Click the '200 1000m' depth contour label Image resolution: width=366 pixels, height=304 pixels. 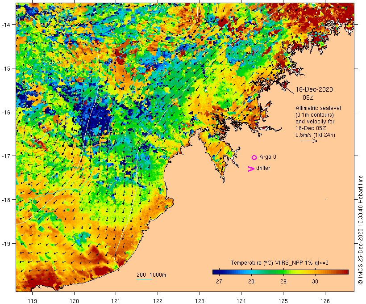click(x=151, y=275)
